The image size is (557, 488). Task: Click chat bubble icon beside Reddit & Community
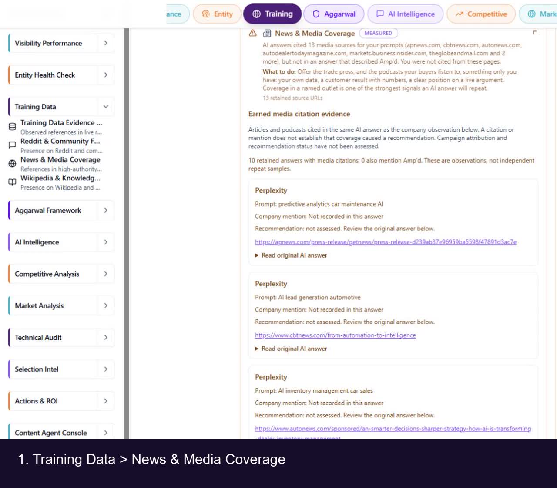[x=12, y=145]
